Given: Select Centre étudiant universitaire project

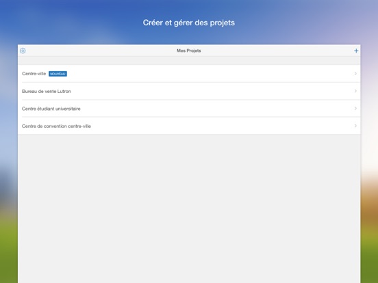Looking at the screenshot, I should [189, 109].
